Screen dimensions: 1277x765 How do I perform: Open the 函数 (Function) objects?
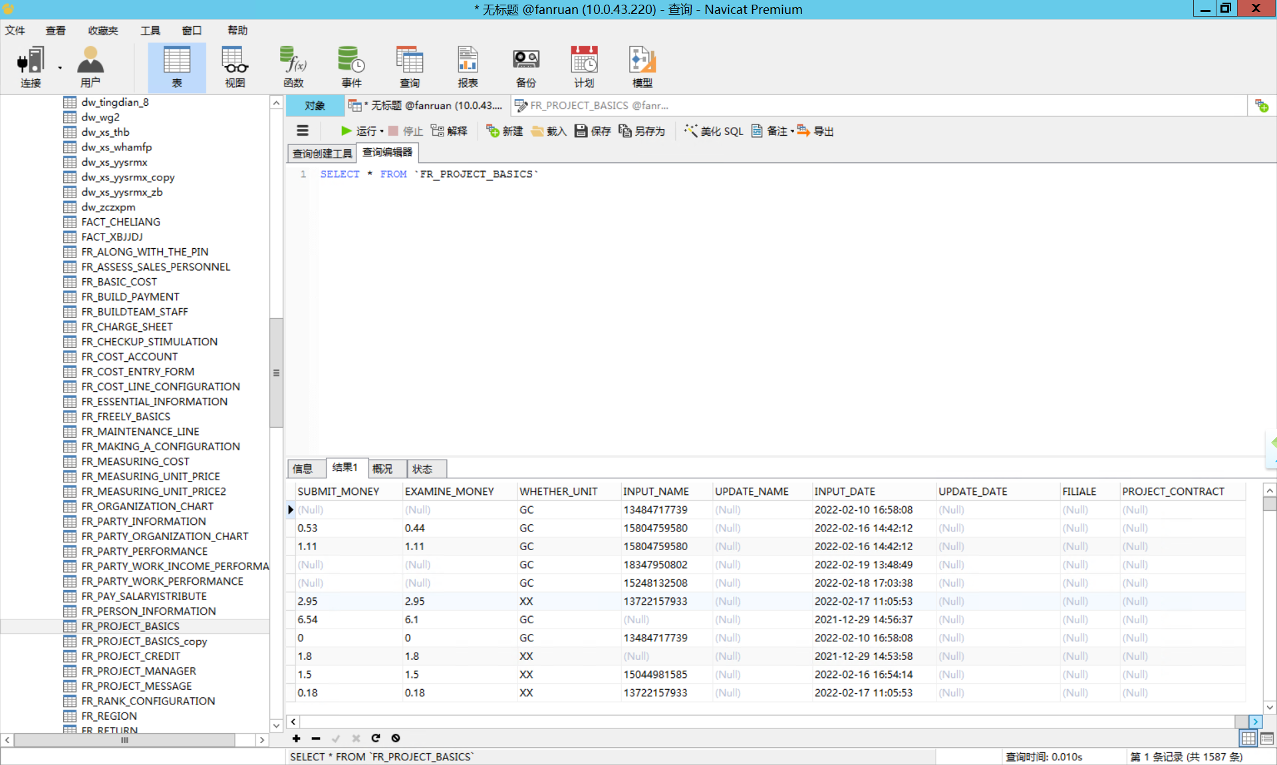(293, 67)
